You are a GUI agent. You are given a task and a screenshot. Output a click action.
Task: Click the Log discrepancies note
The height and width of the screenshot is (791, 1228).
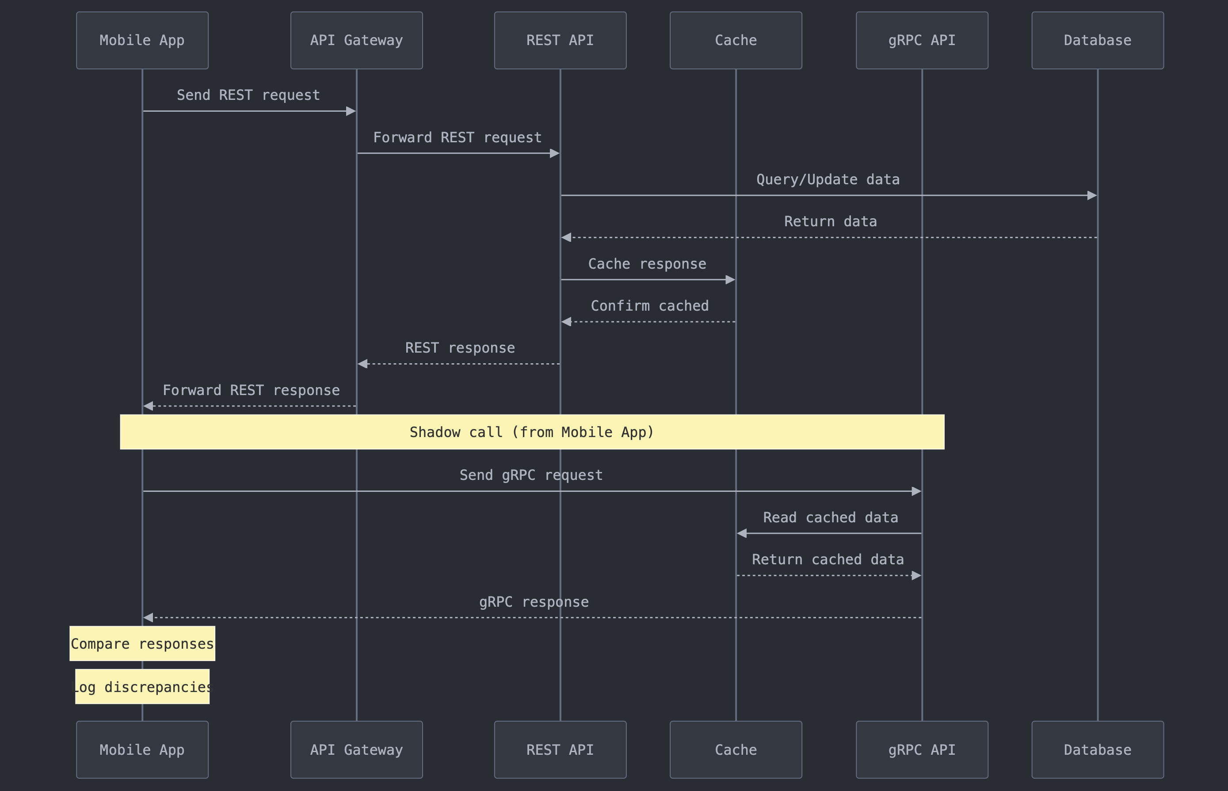[x=142, y=687]
